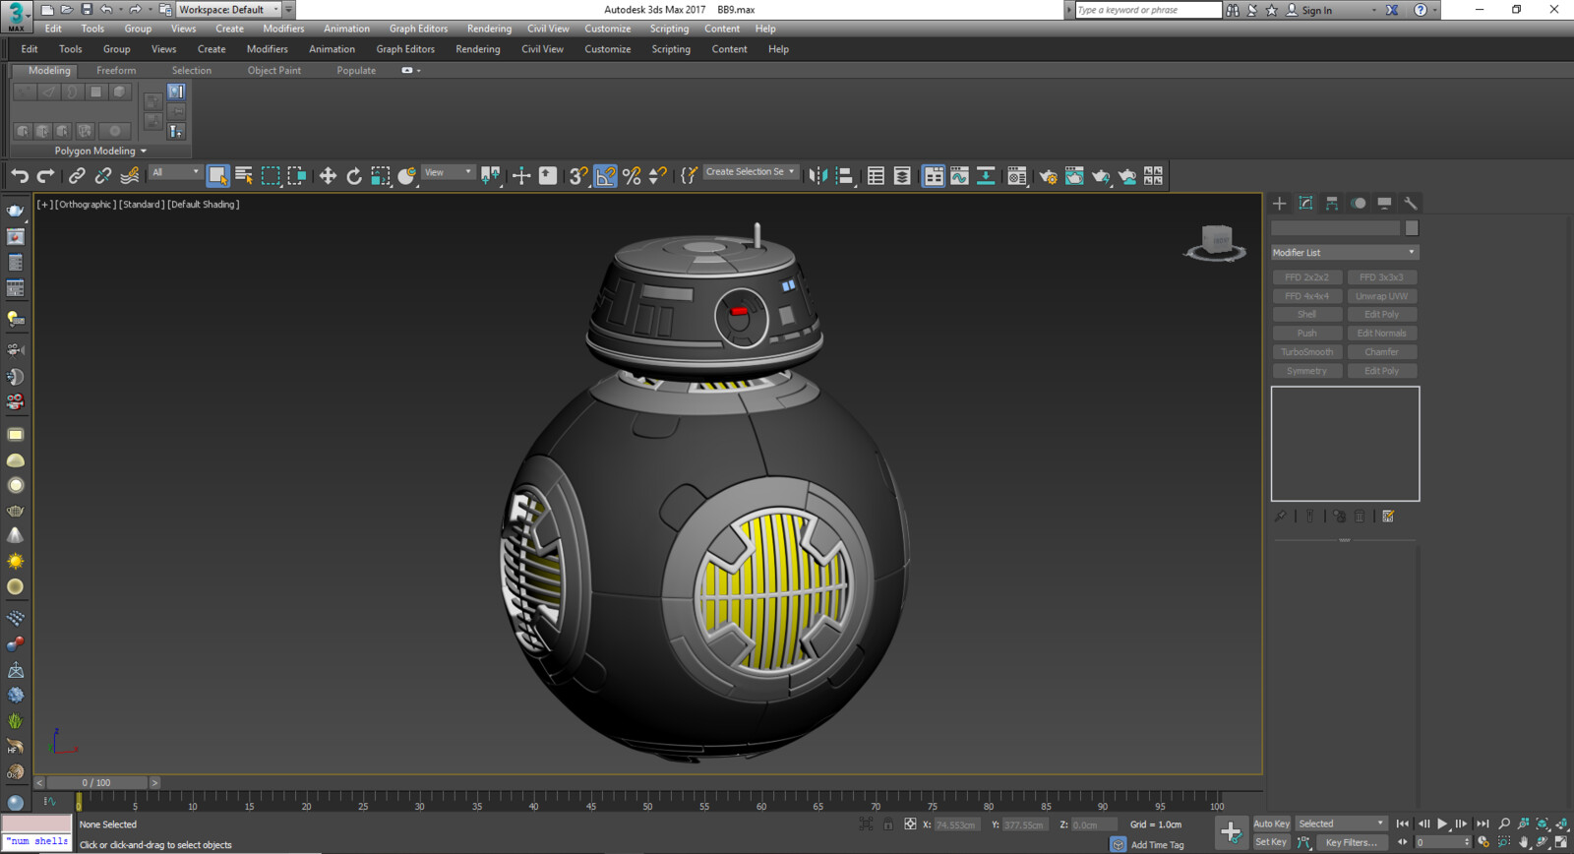Expand Polygon Modeling panel arrow

pyautogui.click(x=144, y=152)
